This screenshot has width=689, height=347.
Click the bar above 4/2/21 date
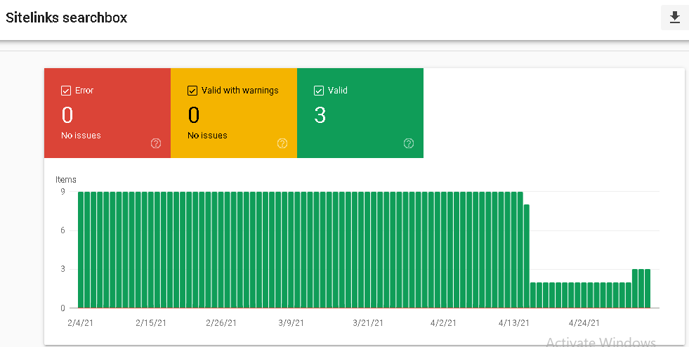[x=444, y=250]
